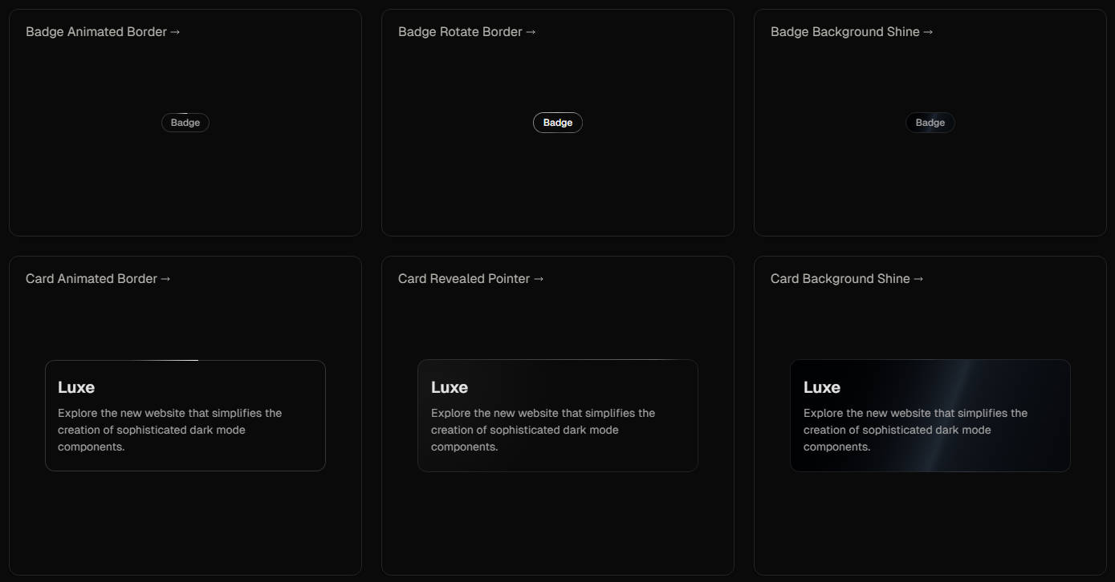Select the Luxe card with background shine
This screenshot has height=582, width=1115.
pos(930,415)
